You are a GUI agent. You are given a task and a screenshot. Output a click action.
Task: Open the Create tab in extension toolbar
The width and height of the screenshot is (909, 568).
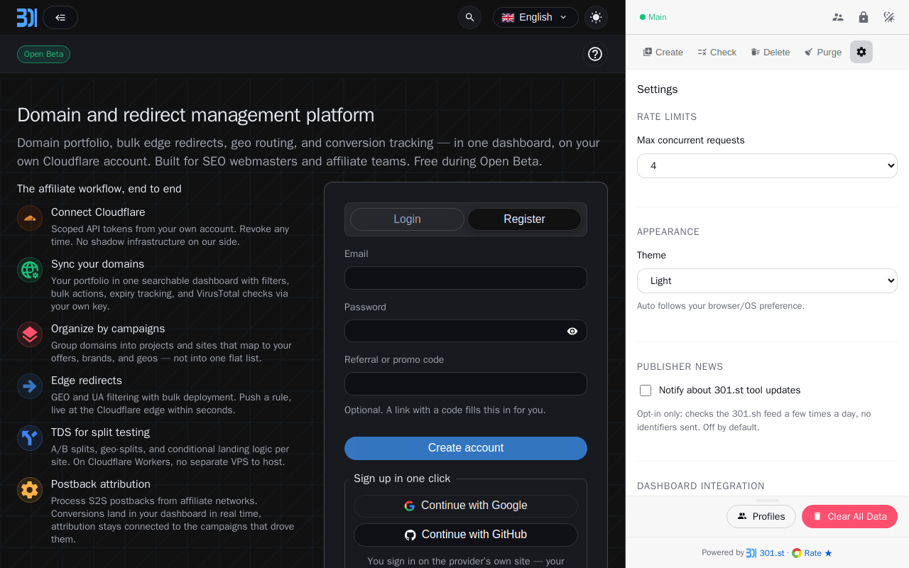pos(663,52)
